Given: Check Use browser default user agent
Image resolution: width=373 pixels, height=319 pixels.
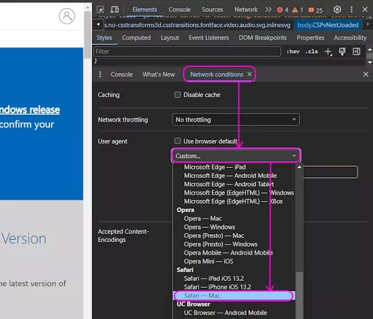Looking at the screenshot, I should [177, 140].
